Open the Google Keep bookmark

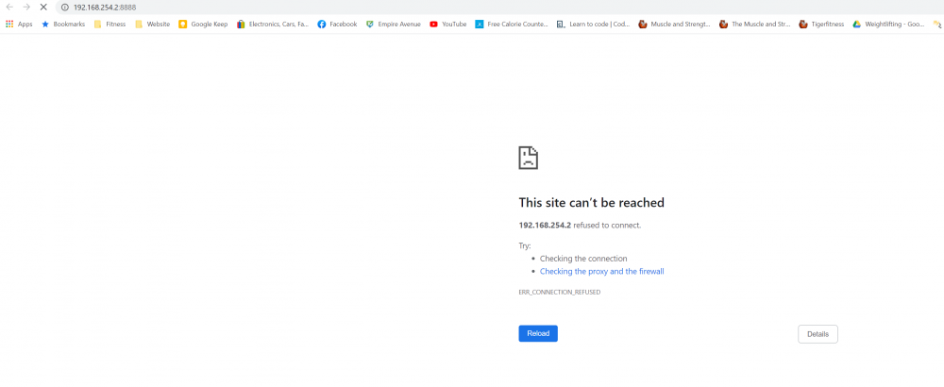[204, 25]
